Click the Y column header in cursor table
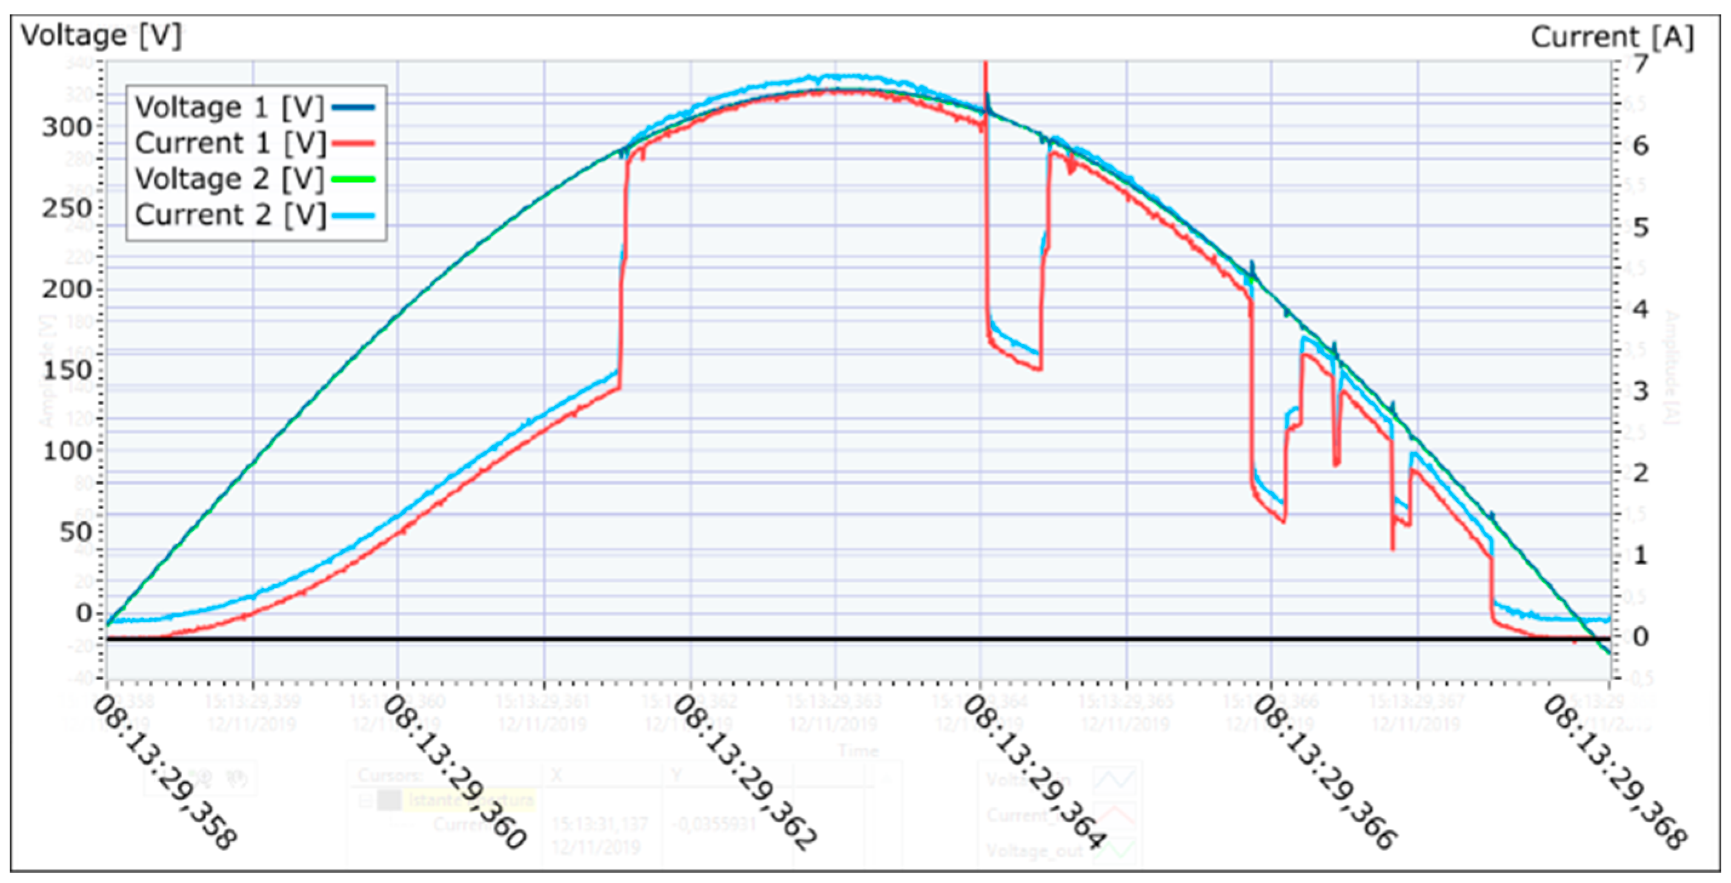Viewport: 1731px width, 883px height. [x=677, y=775]
